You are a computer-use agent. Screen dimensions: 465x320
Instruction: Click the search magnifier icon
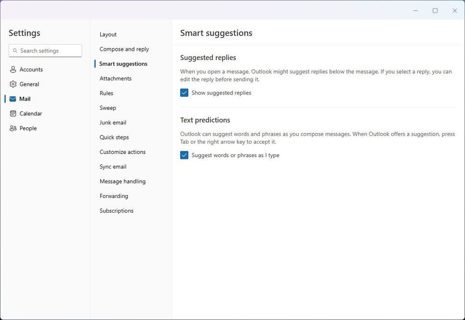15,50
